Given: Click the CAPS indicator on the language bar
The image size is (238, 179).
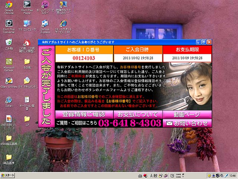Looking at the screenshot, I should point(178,175).
